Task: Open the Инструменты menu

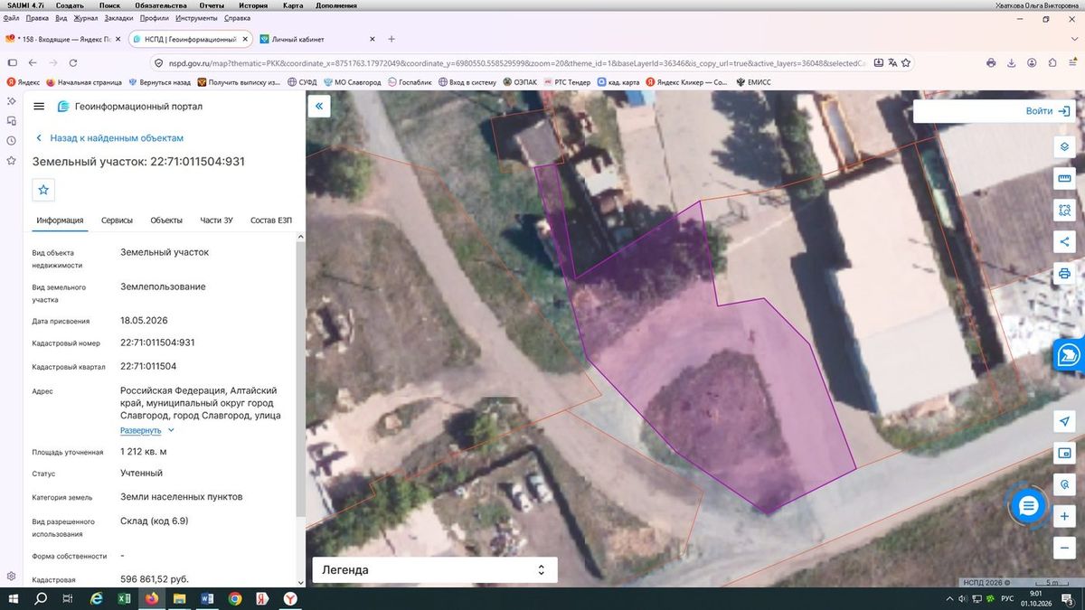Action: coord(198,18)
